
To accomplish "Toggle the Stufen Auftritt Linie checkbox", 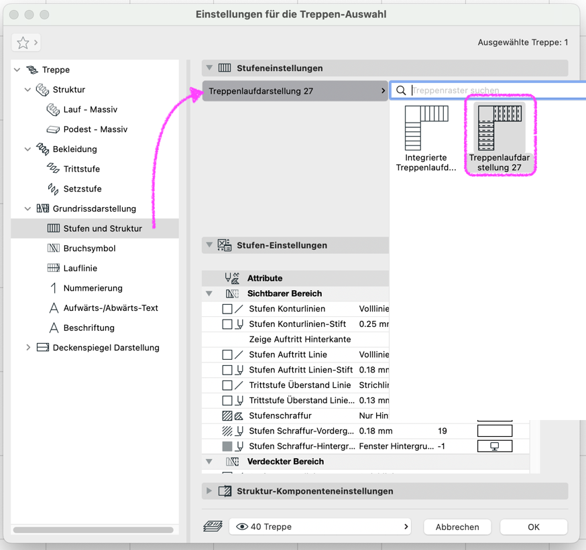I will point(227,354).
